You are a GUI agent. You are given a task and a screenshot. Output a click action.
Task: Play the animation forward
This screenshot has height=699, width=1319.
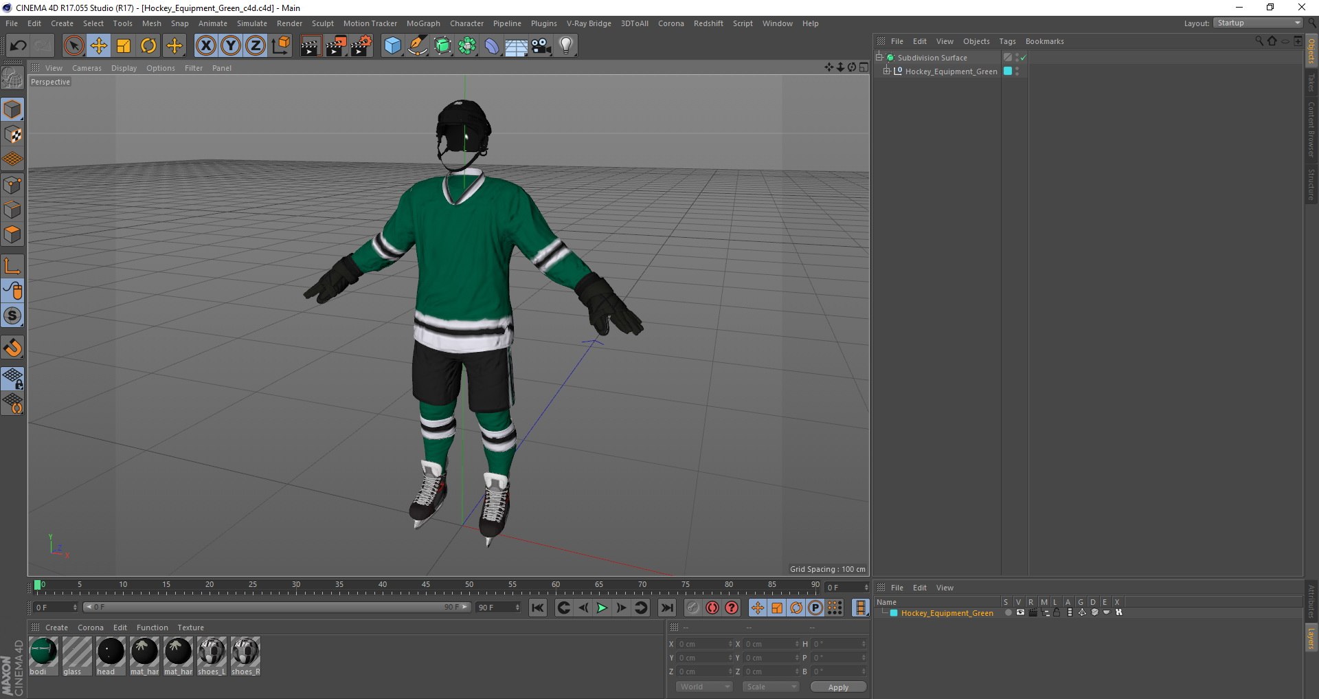pos(602,608)
